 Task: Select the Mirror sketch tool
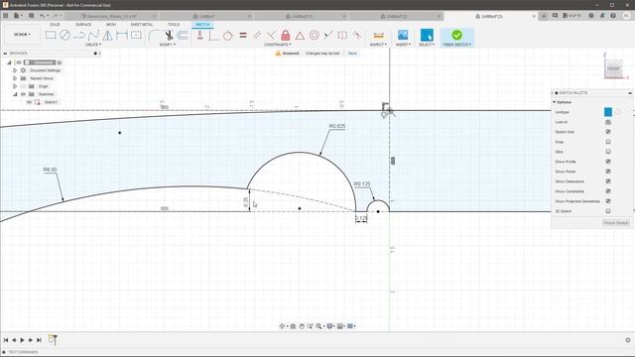pos(107,36)
